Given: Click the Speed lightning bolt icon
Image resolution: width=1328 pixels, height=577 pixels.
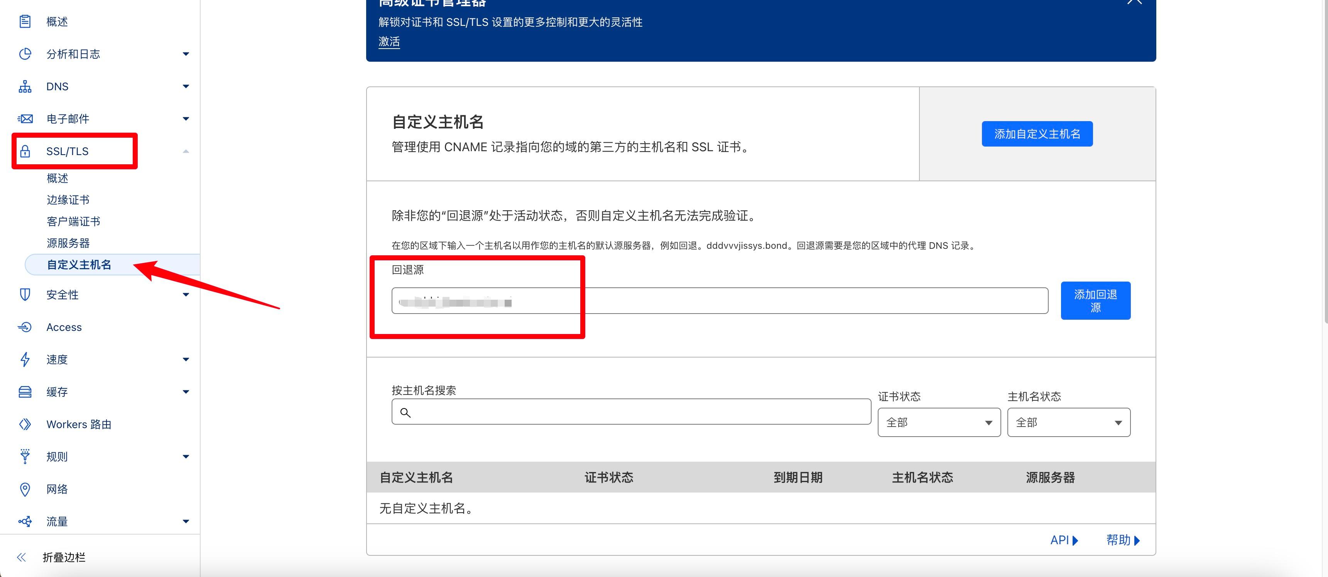Looking at the screenshot, I should click(25, 359).
